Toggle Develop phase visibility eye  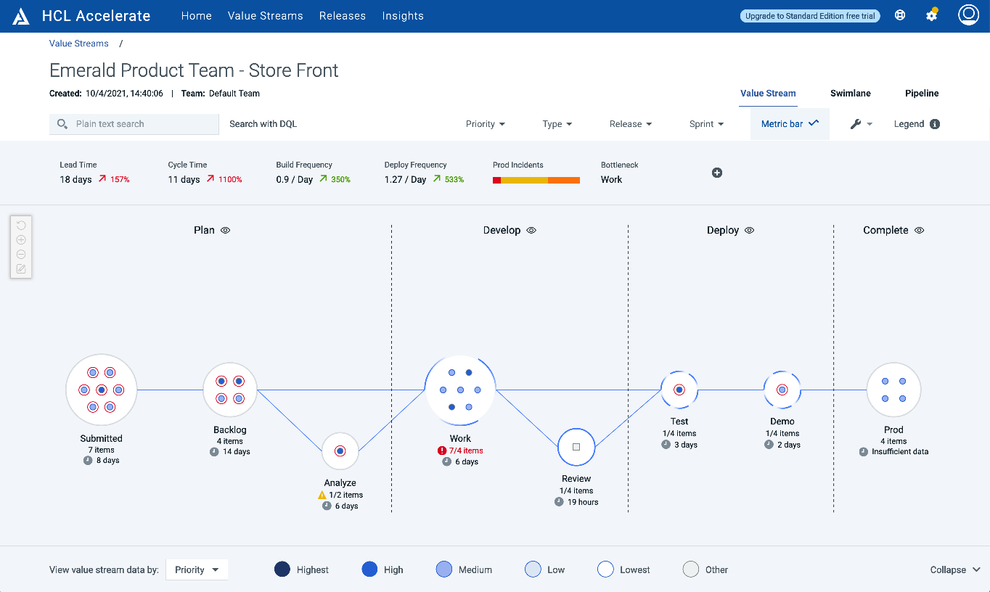click(531, 230)
